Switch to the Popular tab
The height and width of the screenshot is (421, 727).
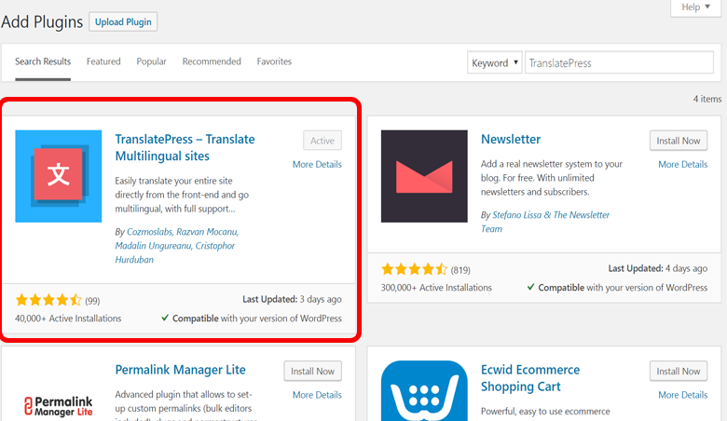pos(151,61)
